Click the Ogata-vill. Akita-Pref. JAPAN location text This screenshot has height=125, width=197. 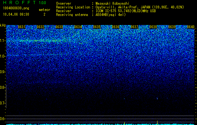pos(140,7)
